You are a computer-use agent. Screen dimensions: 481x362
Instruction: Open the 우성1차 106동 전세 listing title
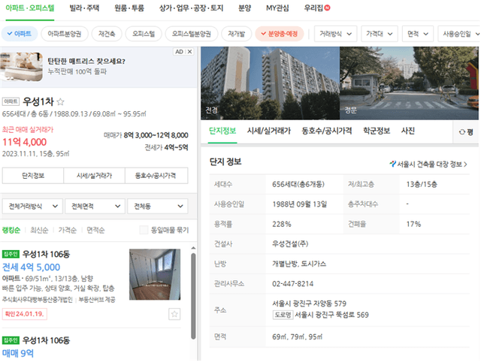coord(46,254)
